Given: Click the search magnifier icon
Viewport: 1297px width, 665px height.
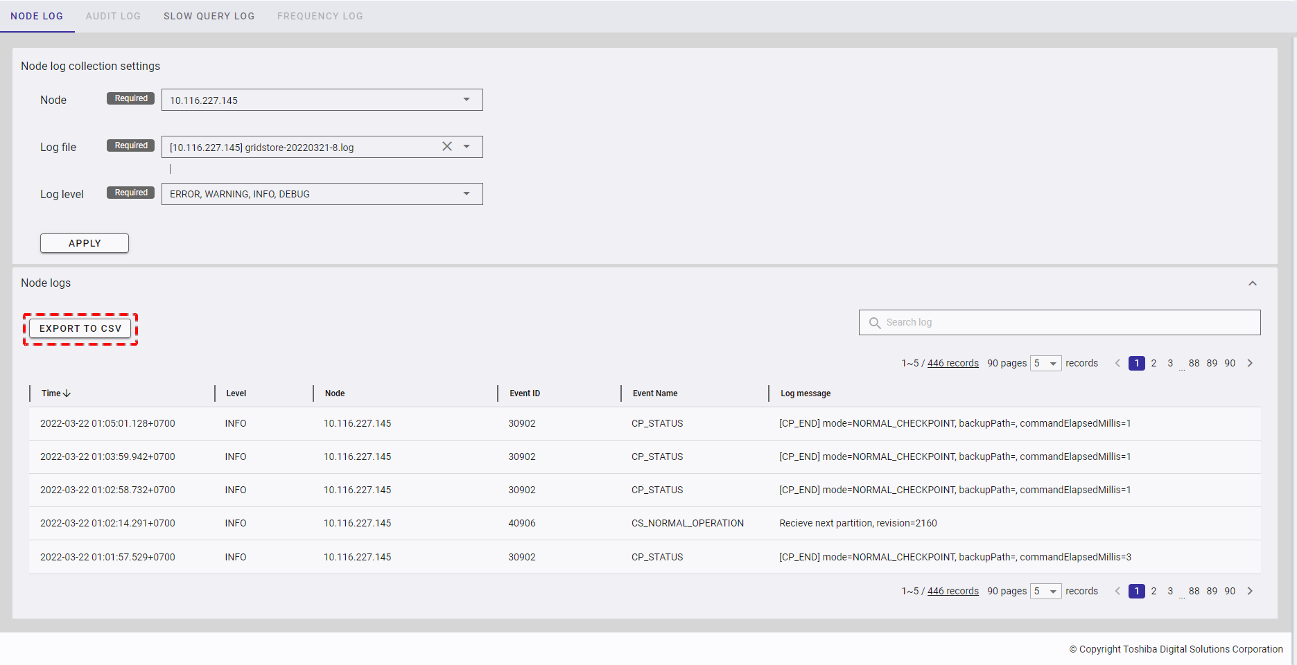Looking at the screenshot, I should pyautogui.click(x=874, y=323).
